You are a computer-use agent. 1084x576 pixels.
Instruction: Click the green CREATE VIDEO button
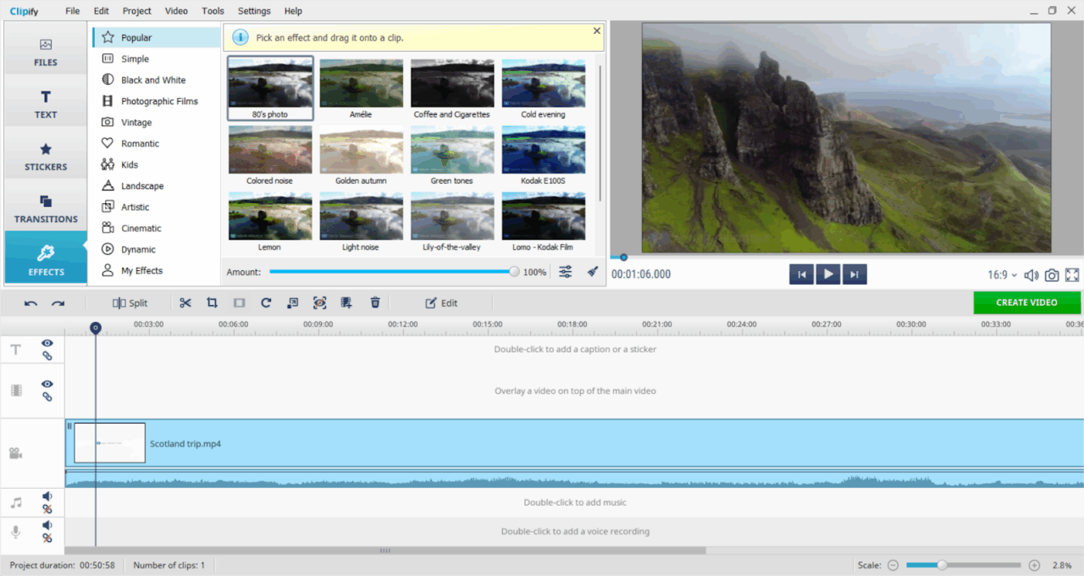[1027, 302]
